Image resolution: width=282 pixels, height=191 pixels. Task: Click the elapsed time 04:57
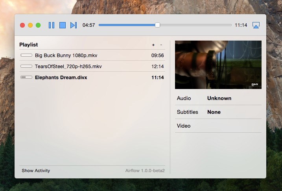click(x=88, y=25)
